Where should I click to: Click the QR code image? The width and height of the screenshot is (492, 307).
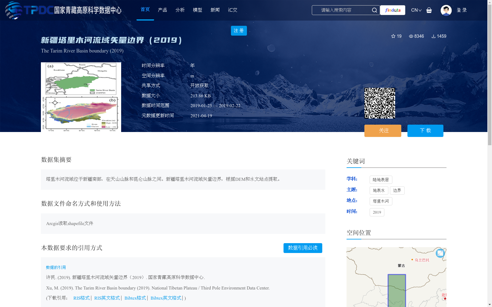380,103
